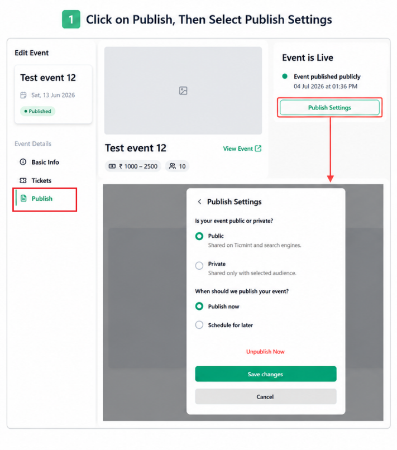Click the Basic Info circle icon
The height and width of the screenshot is (450, 397).
coord(23,162)
